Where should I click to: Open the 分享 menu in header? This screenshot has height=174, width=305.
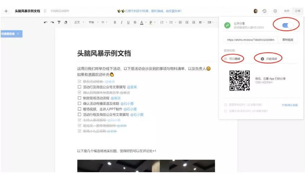coord(298,11)
